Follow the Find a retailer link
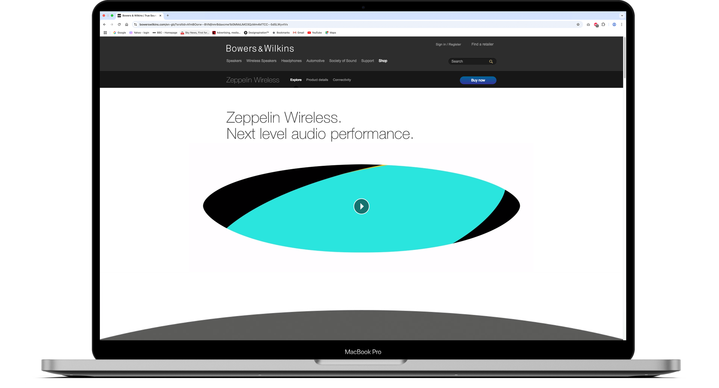The width and height of the screenshot is (719, 388). pyautogui.click(x=482, y=44)
